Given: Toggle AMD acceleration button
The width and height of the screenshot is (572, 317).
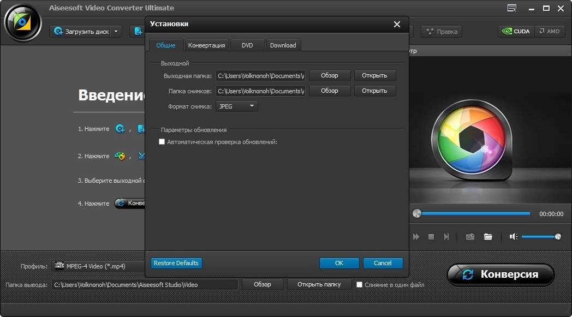Looking at the screenshot, I should [x=550, y=31].
